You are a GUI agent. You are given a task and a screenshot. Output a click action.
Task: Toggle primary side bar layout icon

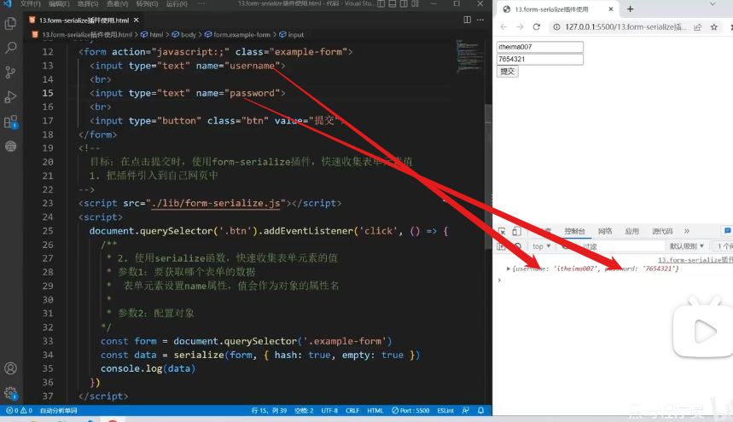(x=381, y=3)
